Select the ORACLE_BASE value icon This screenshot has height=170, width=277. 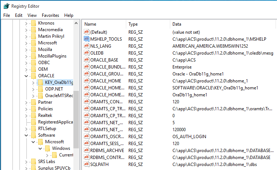click(86, 60)
